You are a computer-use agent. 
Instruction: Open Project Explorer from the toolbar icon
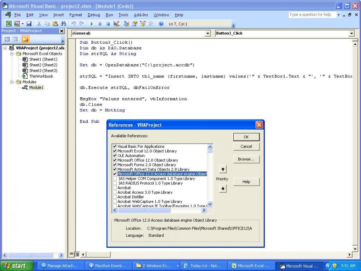click(127, 24)
